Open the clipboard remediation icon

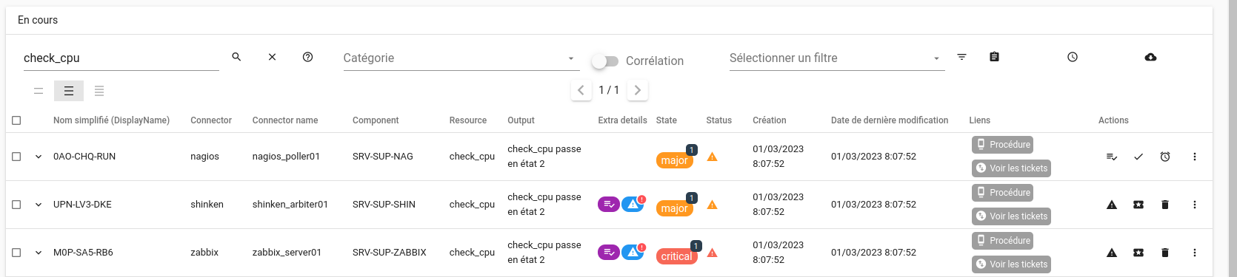pos(994,57)
